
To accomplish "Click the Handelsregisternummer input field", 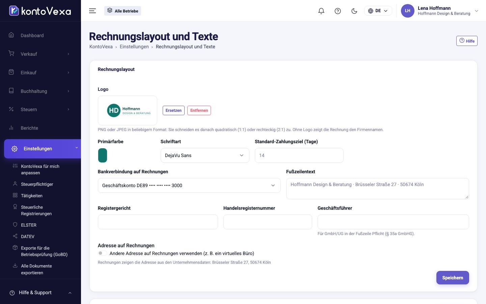I will click(268, 222).
